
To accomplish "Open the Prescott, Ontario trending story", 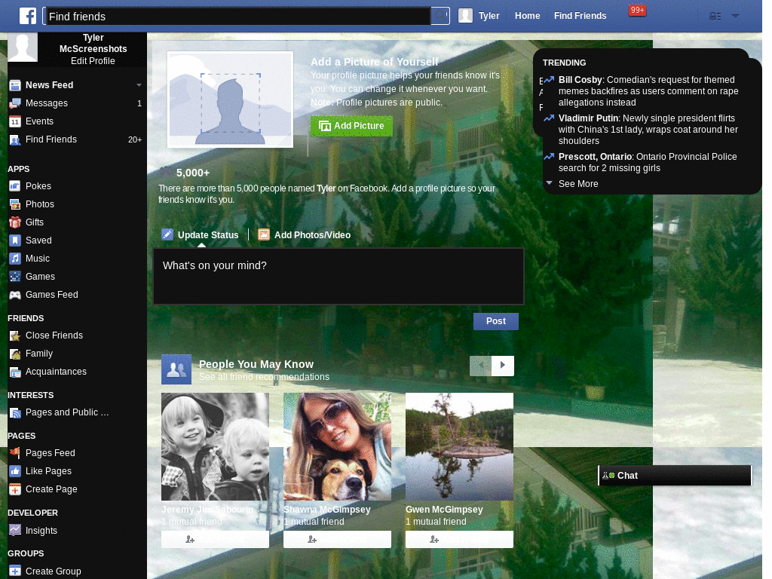I will click(x=648, y=163).
